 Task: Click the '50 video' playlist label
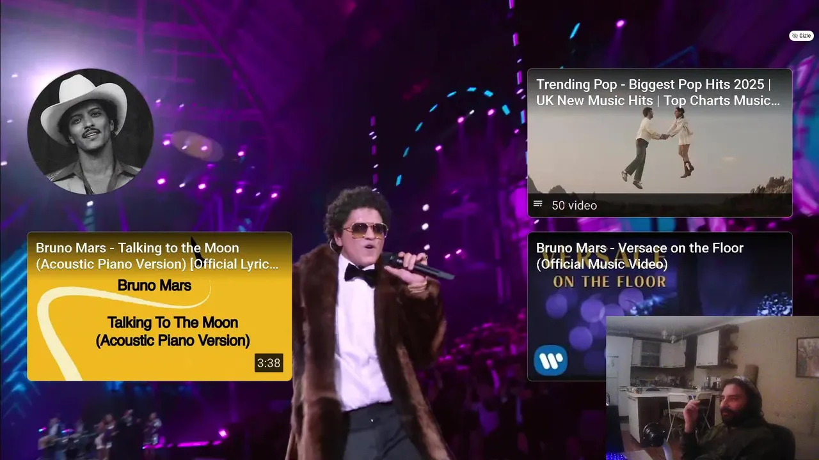[x=574, y=205]
